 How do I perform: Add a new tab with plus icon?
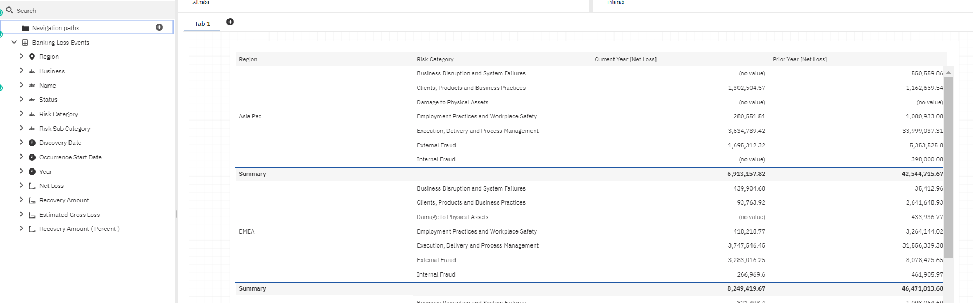[x=230, y=22]
